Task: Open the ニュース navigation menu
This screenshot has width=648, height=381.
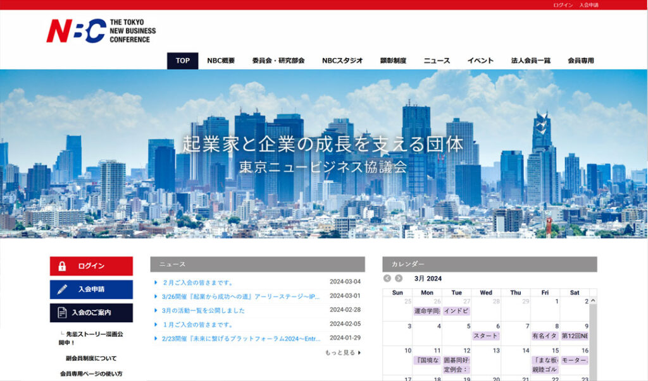Action: coord(437,61)
